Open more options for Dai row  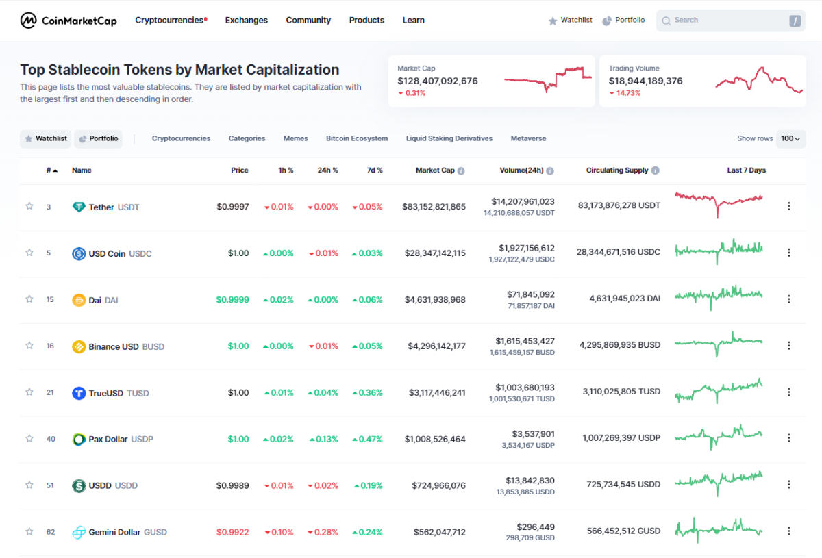tap(788, 299)
